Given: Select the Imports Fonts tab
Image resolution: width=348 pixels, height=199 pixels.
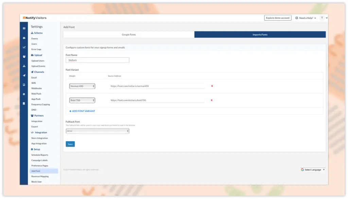Looking at the screenshot, I should pyautogui.click(x=260, y=35).
